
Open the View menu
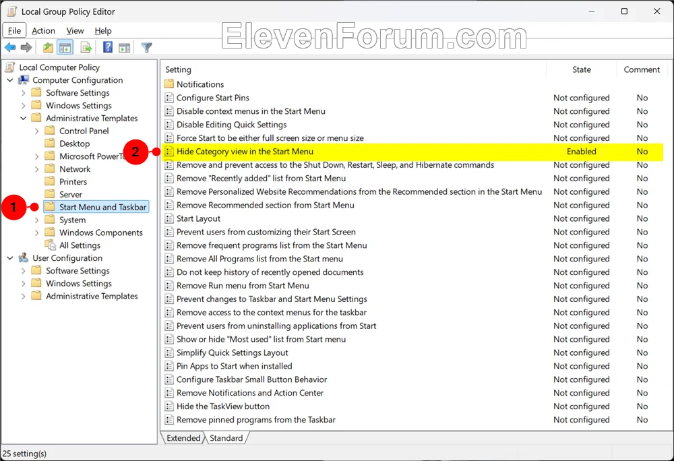tap(75, 30)
